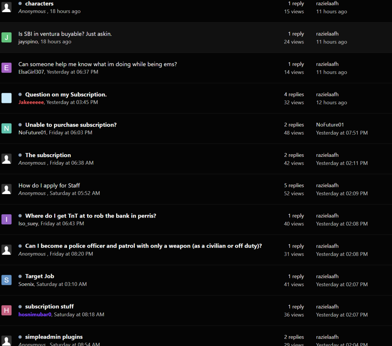Screen dimensions: 392x346
Task: Open 'Unable to purchase subscription?' thread
Action: 71,125
